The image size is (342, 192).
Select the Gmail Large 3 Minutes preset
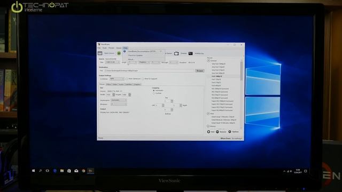223,117
